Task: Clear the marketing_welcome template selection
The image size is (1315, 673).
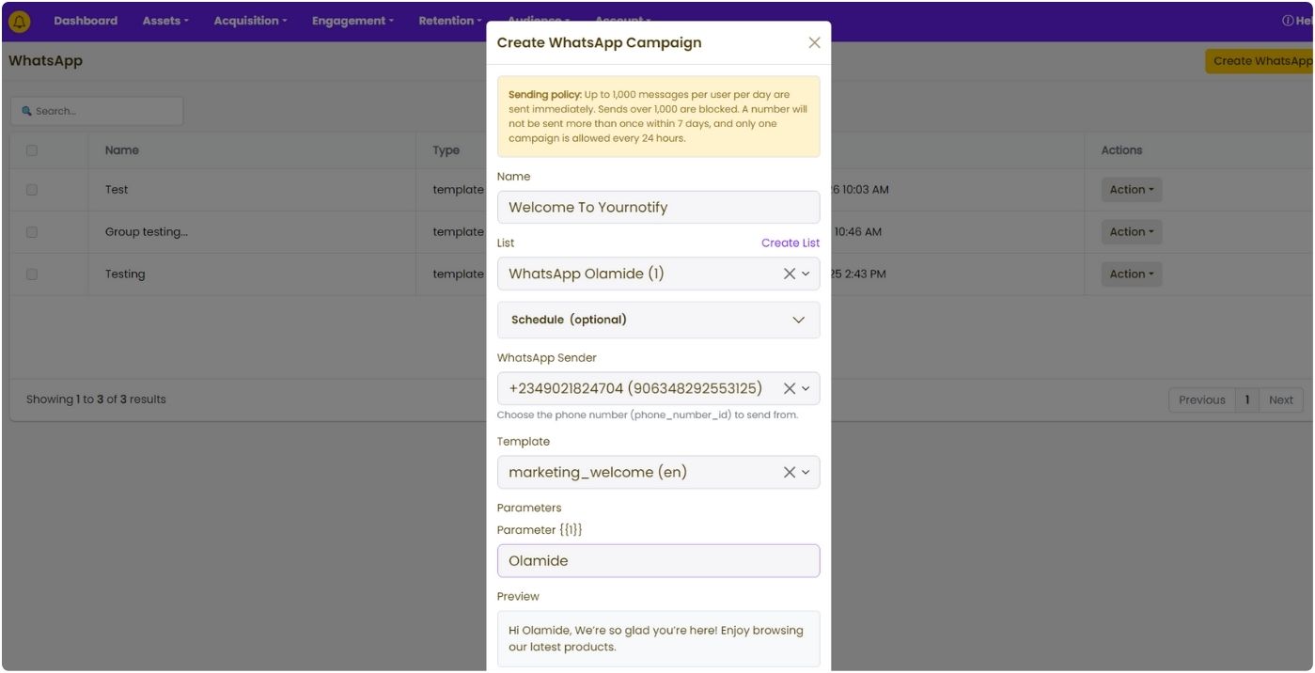Action: pos(789,472)
